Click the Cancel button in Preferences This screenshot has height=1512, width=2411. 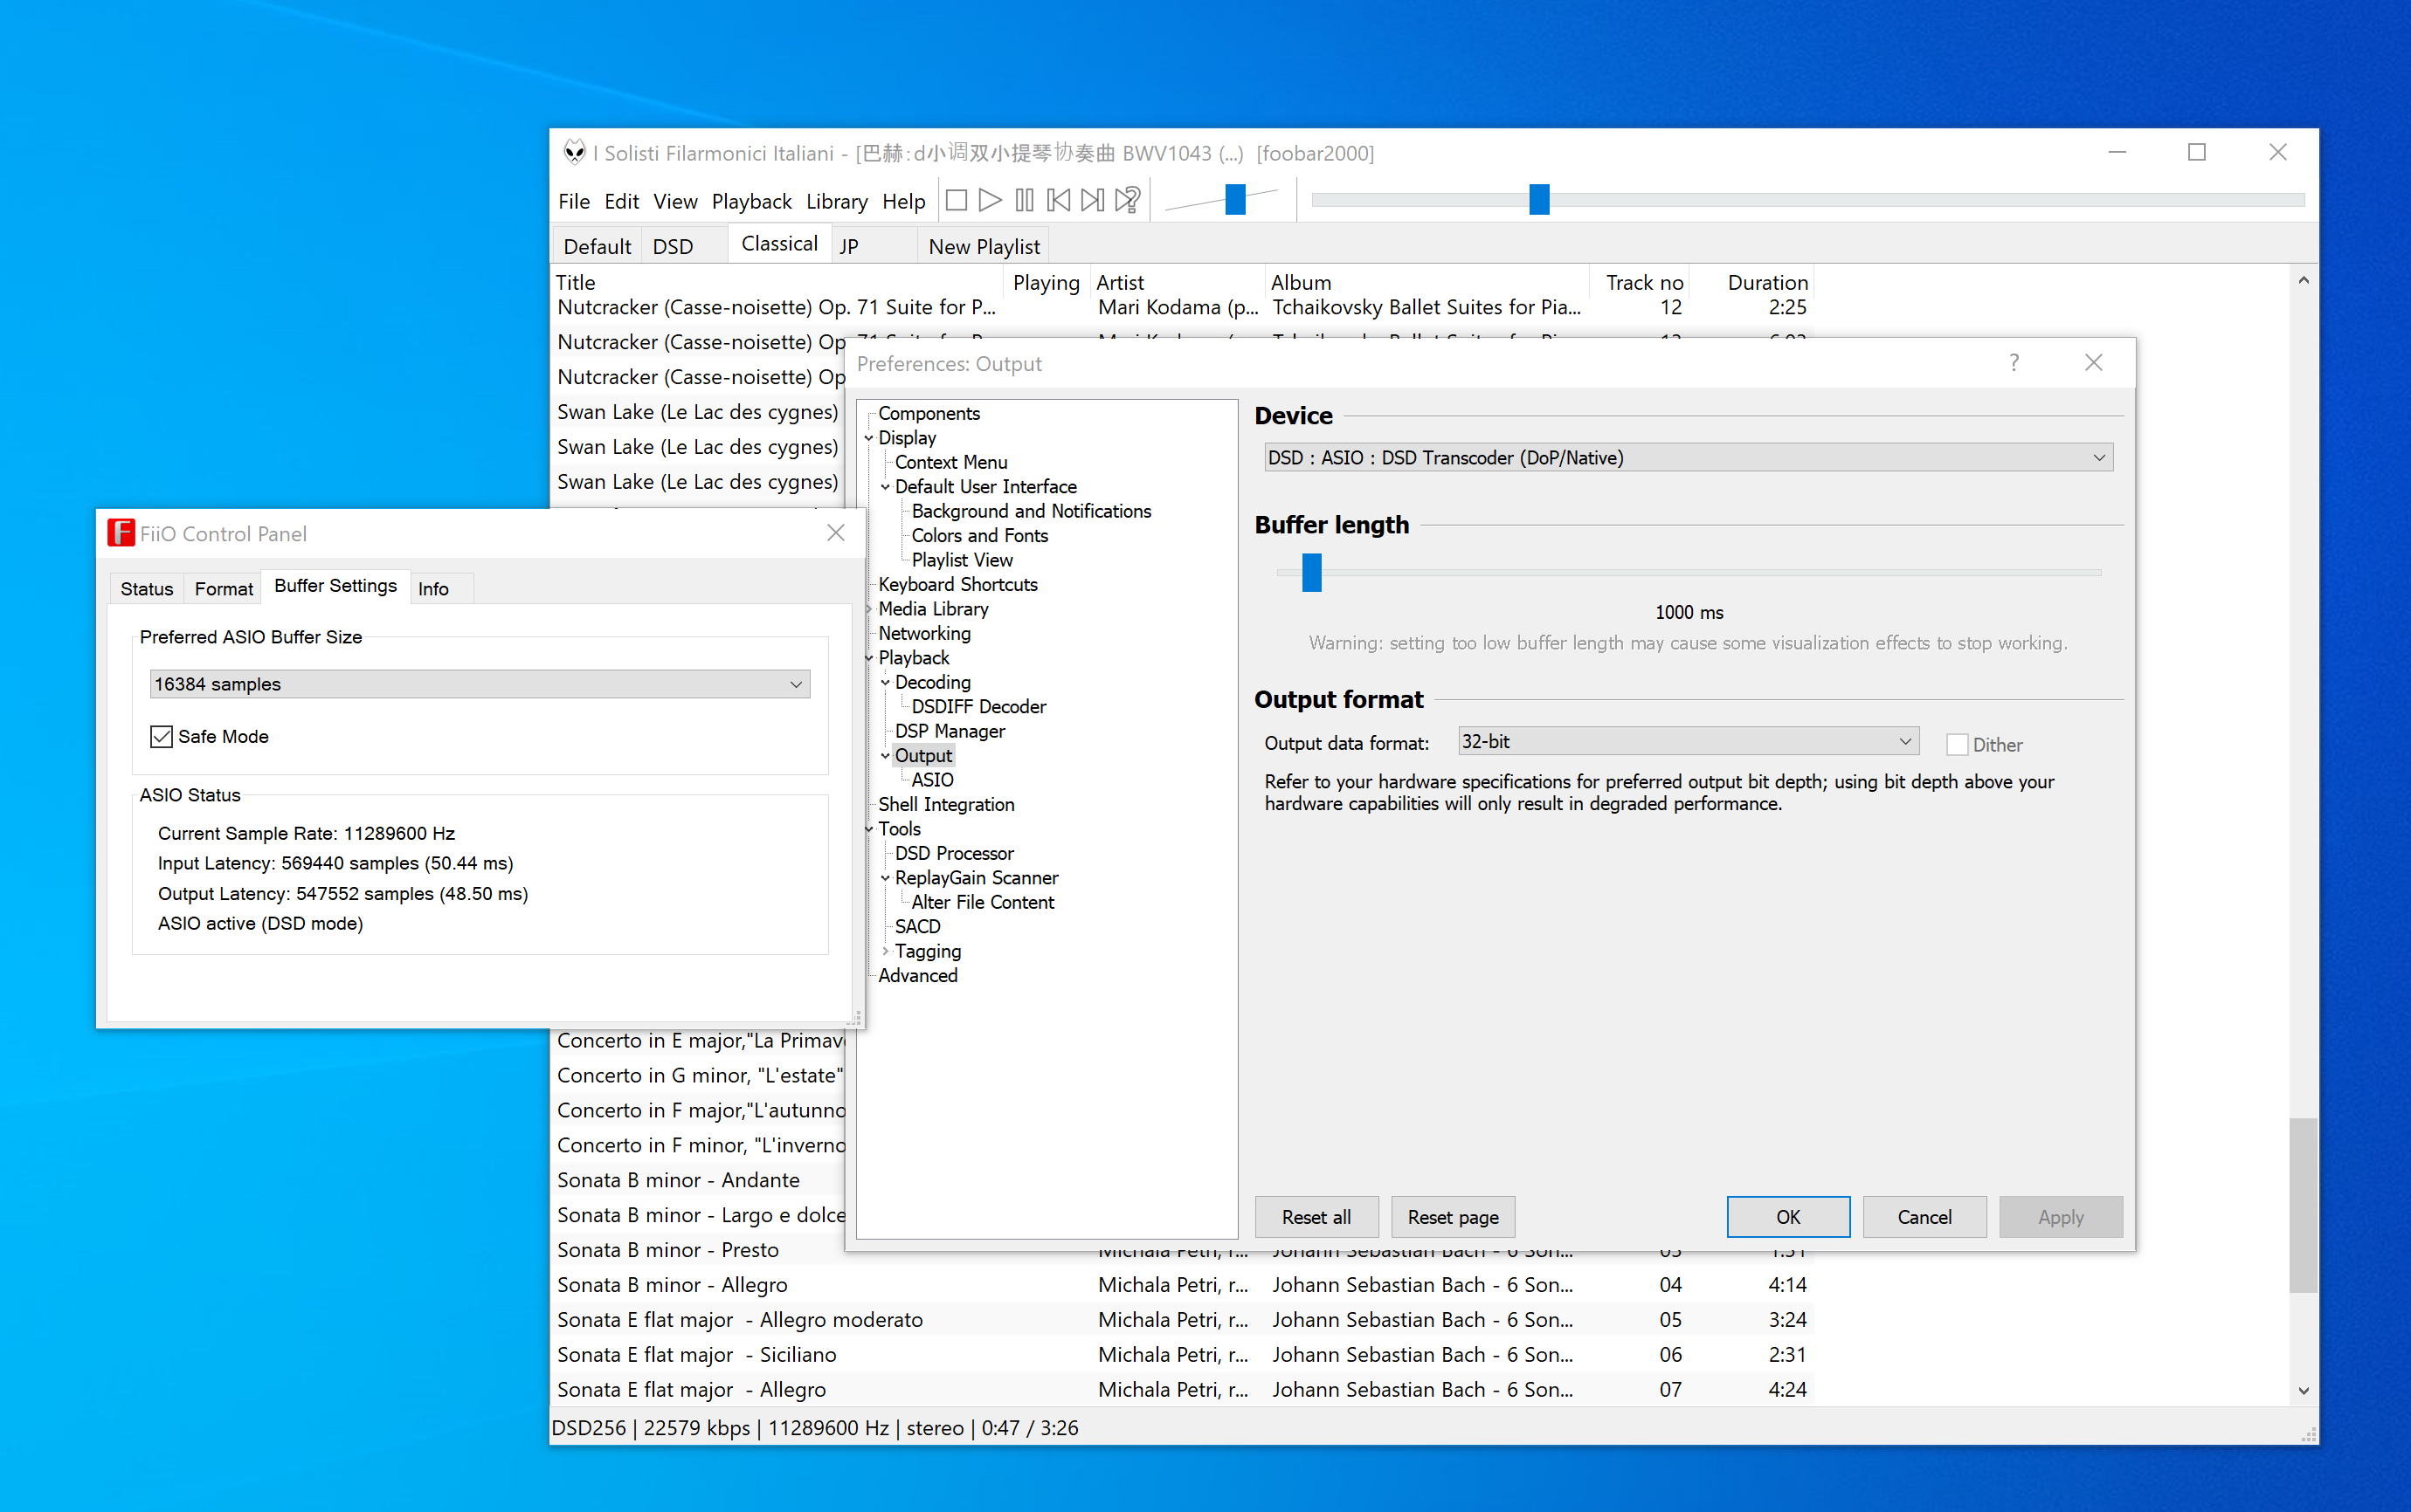(x=1923, y=1217)
